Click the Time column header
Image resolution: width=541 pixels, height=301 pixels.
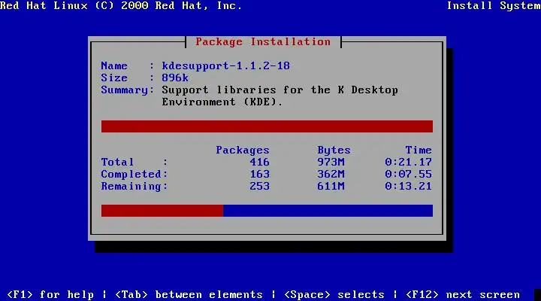(x=419, y=150)
